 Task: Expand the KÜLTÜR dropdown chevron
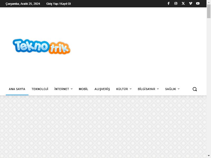[x=131, y=89]
